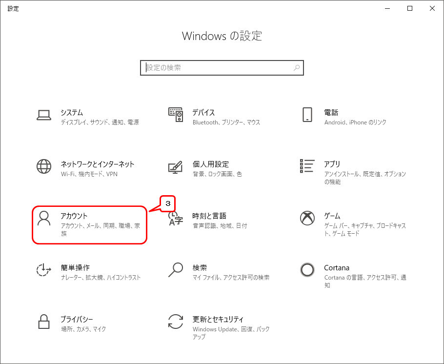444x364 pixels.
Task: Click the ゲーム Xbox icon
Action: (x=307, y=218)
